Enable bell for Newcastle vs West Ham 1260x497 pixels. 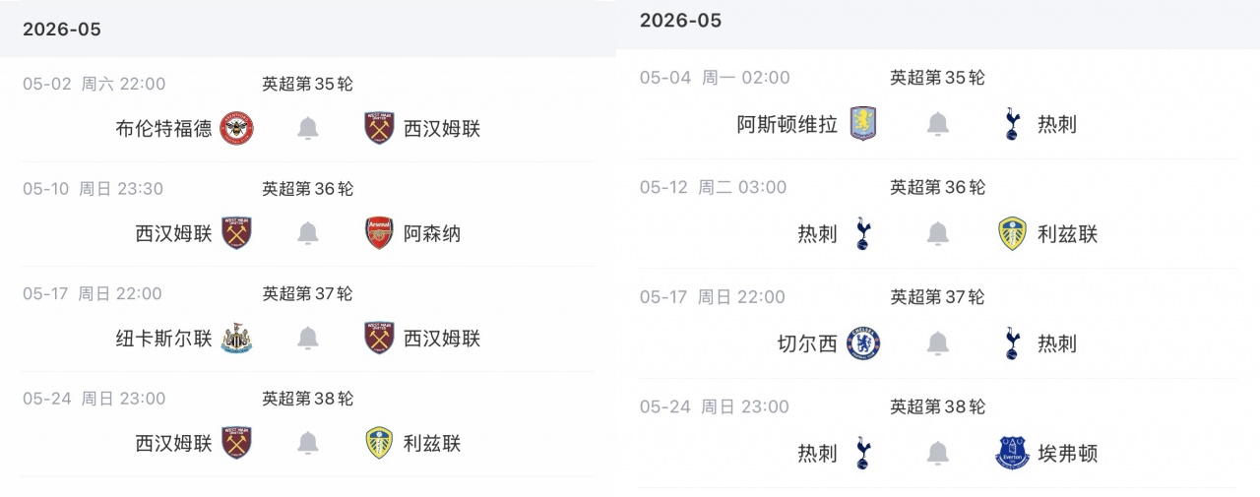(308, 339)
